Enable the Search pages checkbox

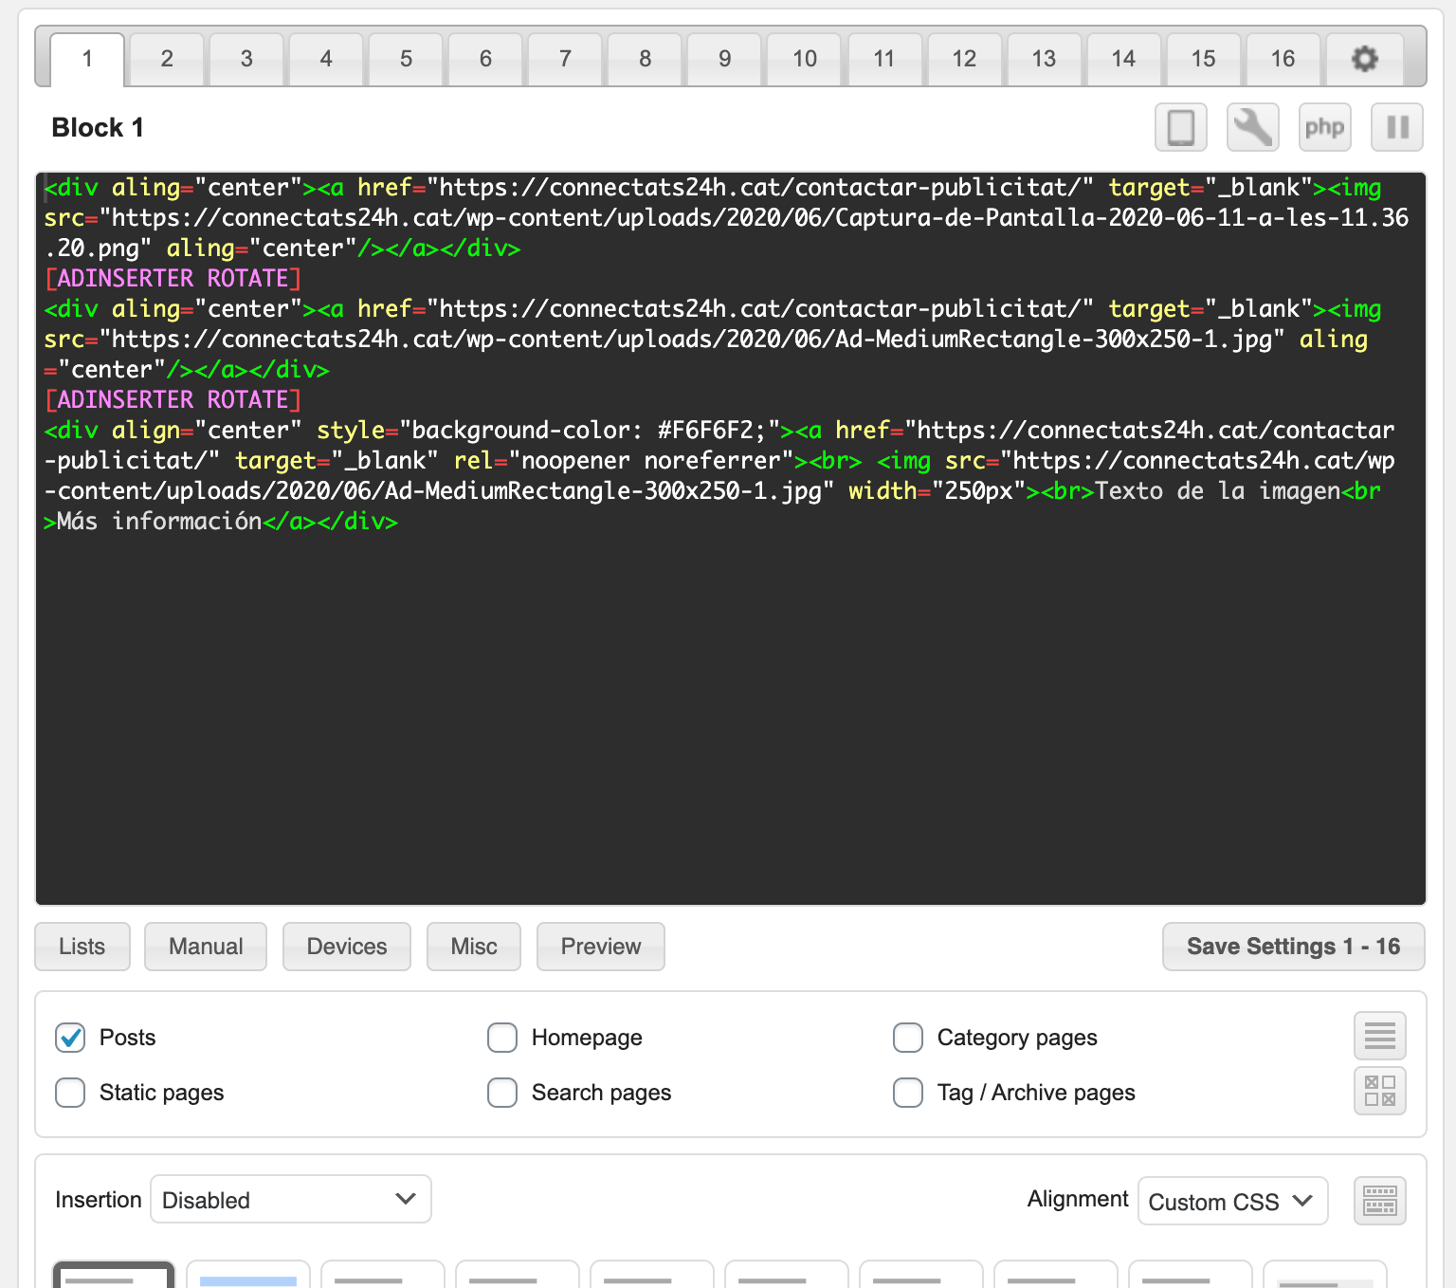coord(502,1093)
